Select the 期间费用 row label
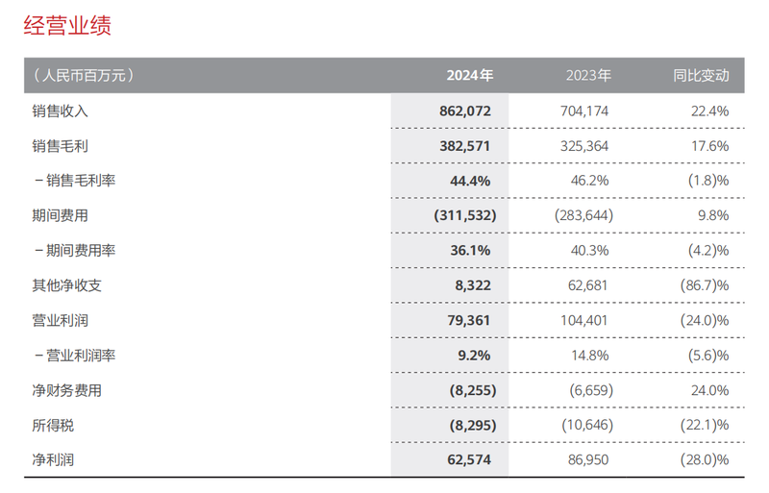769x493 pixels. tap(60, 215)
